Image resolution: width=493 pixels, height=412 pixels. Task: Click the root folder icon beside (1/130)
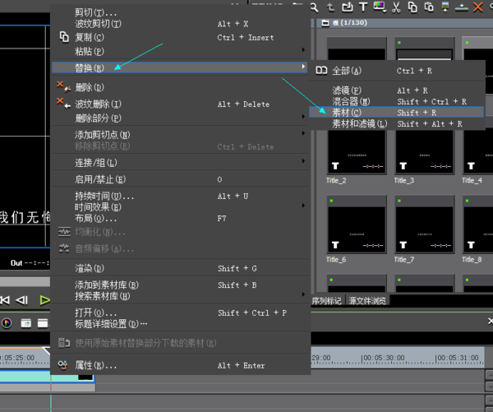[325, 23]
